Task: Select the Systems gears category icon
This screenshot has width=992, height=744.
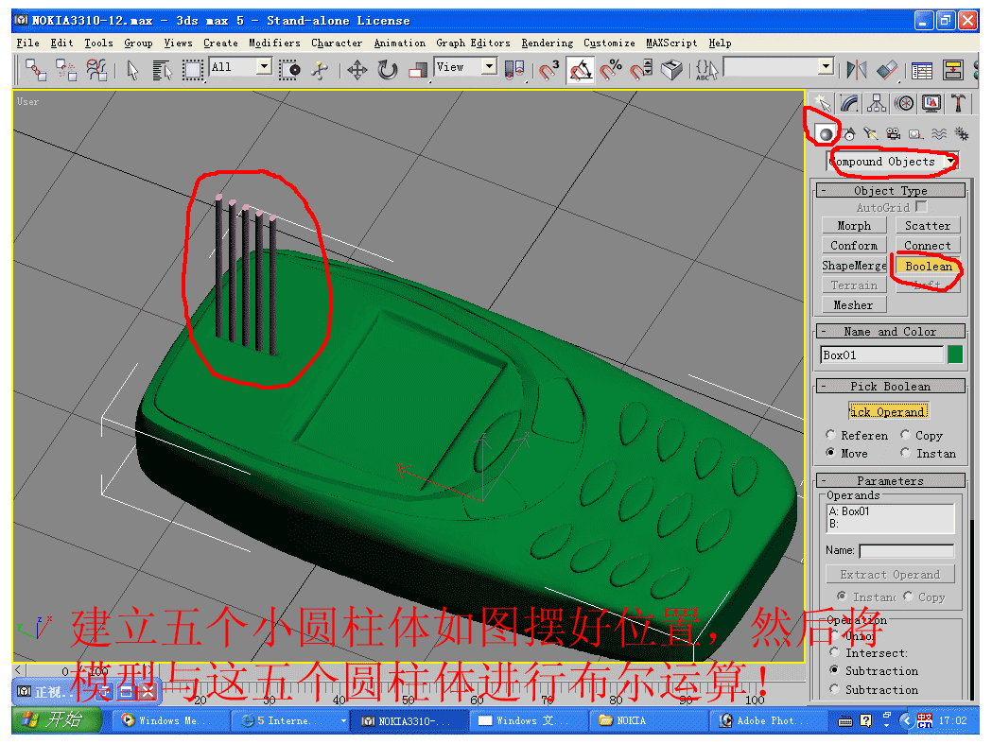Action: [962, 134]
